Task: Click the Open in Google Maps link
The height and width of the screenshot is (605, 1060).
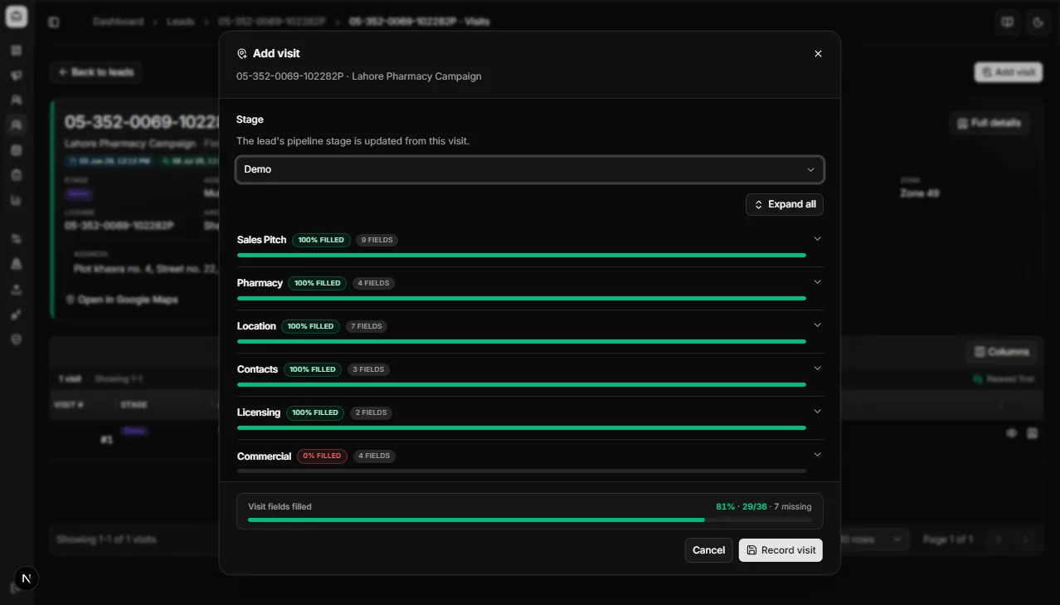Action: click(122, 300)
